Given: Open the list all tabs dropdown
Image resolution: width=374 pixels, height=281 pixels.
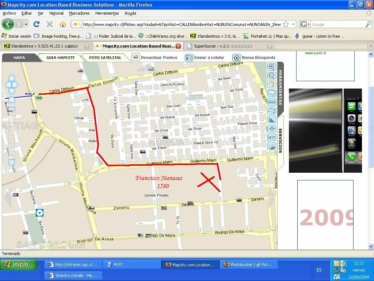Looking at the screenshot, I should (371, 46).
